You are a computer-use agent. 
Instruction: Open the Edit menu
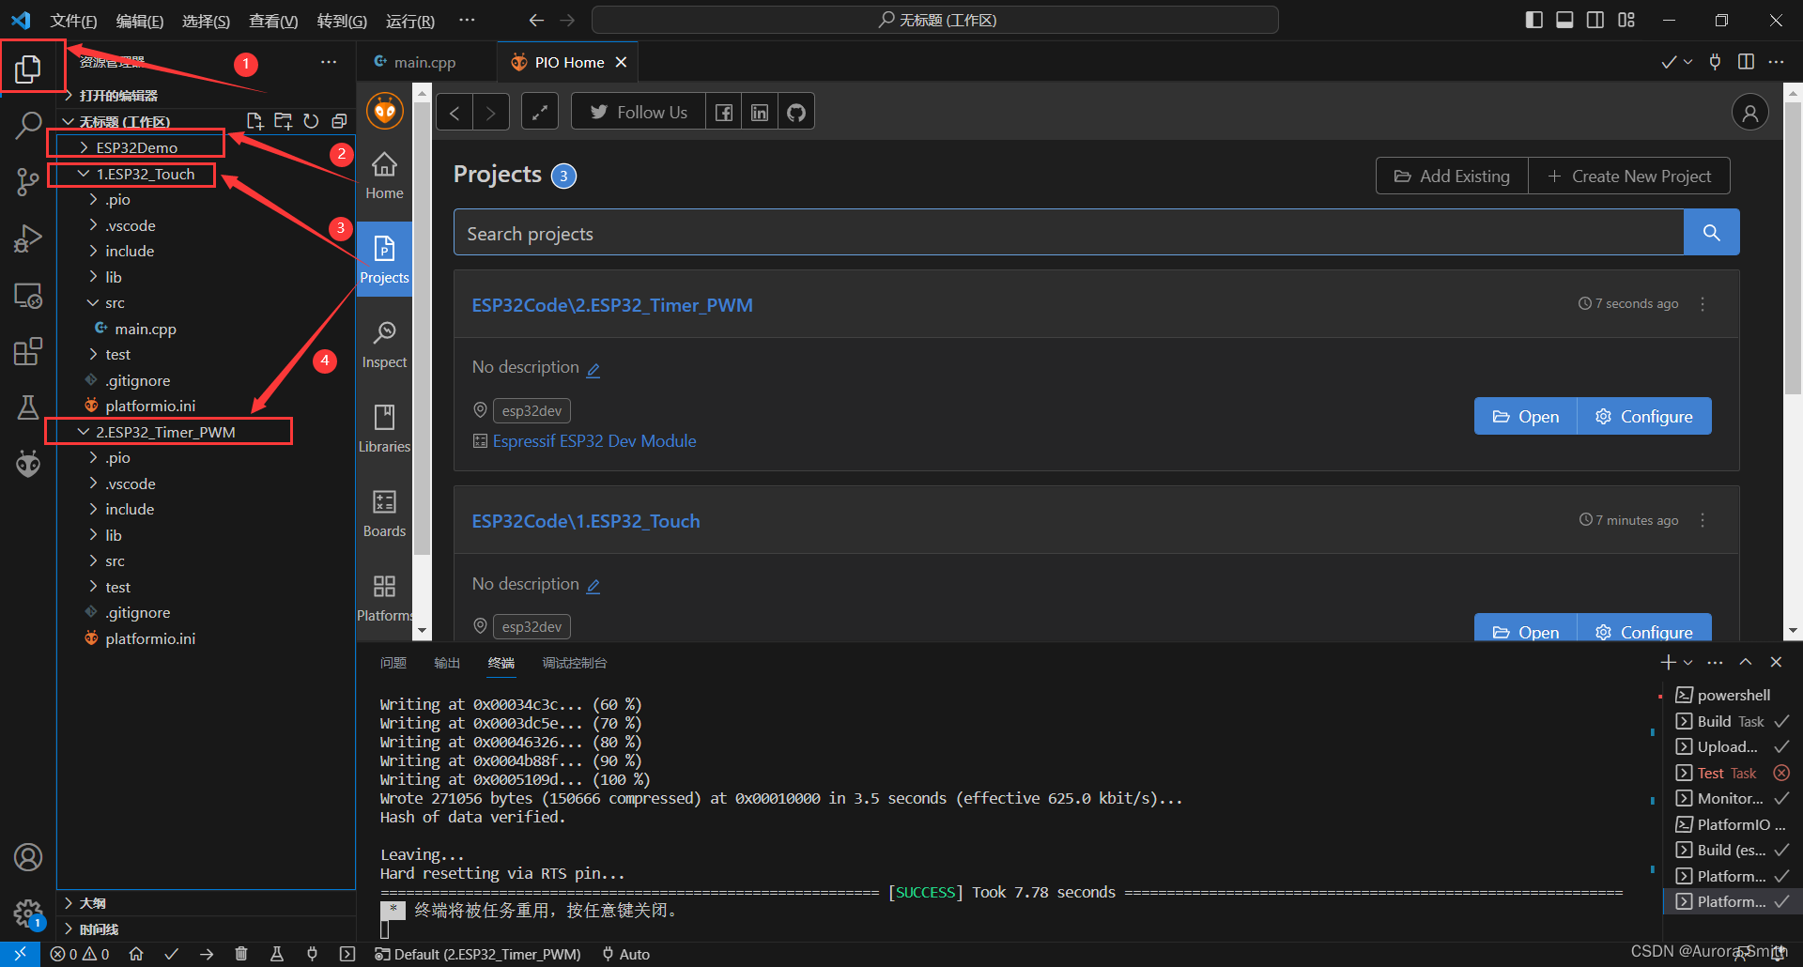point(140,21)
